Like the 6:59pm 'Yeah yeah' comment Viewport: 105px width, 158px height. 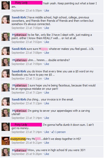click(x=47, y=10)
